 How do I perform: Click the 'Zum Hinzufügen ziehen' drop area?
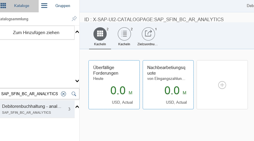(x=36, y=33)
